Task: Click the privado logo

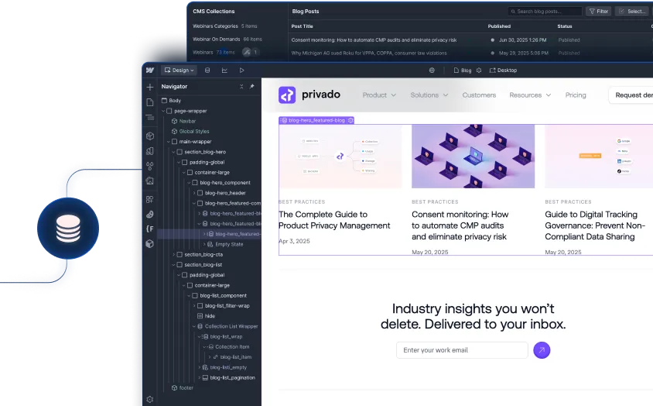Action: coord(309,95)
